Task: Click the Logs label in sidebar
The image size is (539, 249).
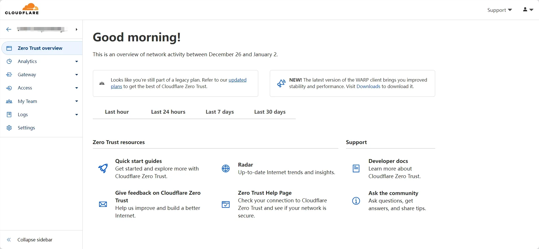Action: pyautogui.click(x=23, y=115)
